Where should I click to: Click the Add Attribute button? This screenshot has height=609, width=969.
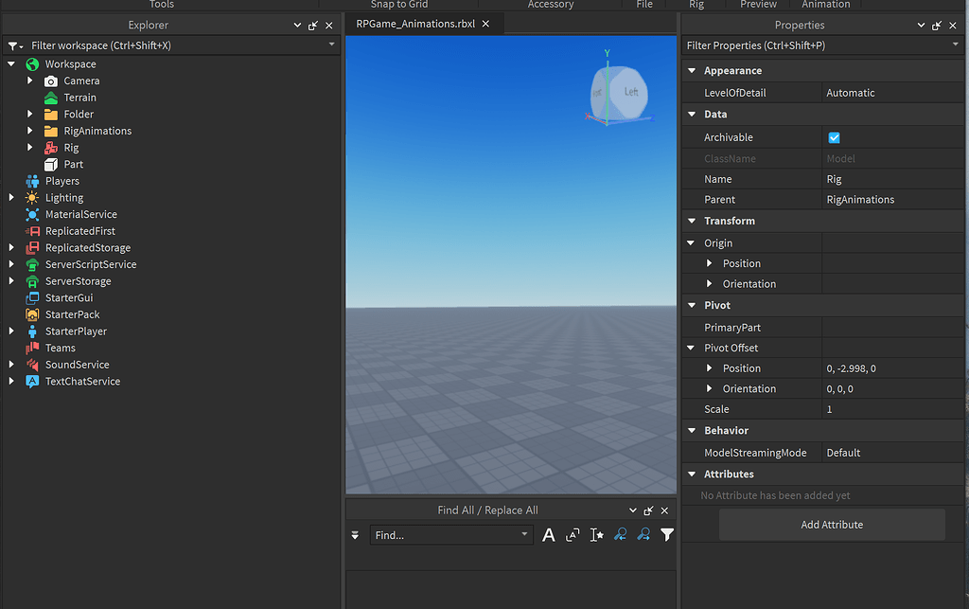tap(832, 524)
